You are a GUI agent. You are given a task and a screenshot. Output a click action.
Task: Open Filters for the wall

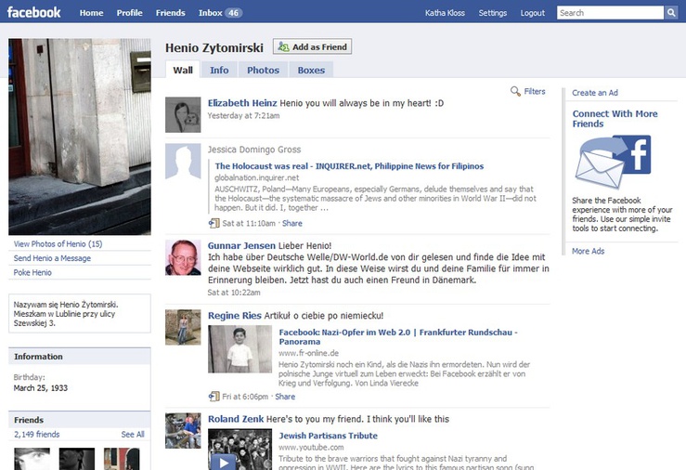[535, 91]
